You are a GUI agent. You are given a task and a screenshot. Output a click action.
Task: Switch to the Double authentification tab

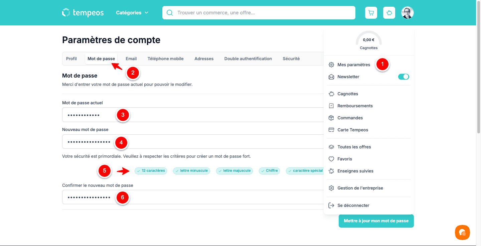(x=248, y=58)
